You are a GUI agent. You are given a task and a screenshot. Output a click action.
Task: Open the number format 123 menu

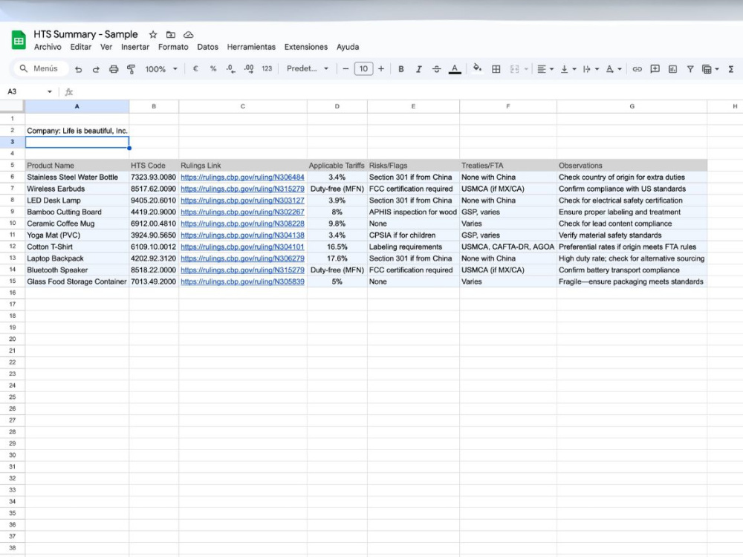coord(267,68)
